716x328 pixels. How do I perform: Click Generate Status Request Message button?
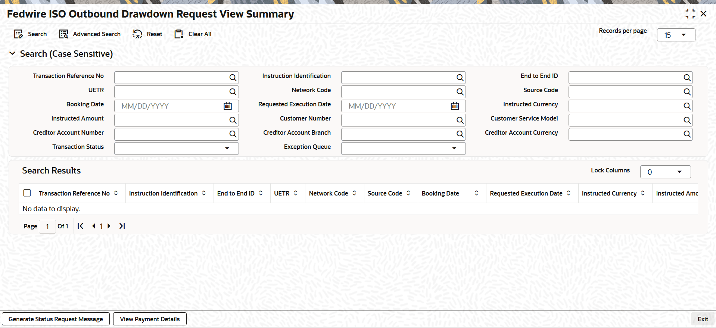(56, 319)
